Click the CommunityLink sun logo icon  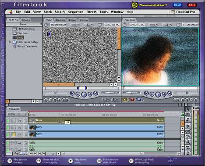pos(134,5)
